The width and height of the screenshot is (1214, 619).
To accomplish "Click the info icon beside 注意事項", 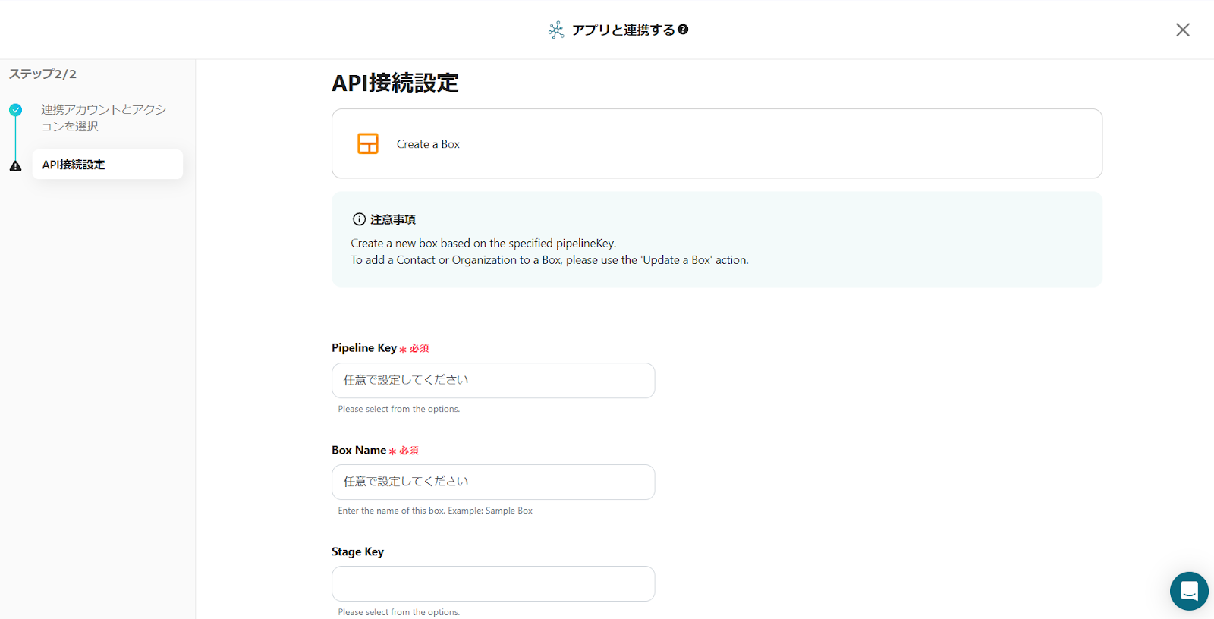I will pos(359,219).
